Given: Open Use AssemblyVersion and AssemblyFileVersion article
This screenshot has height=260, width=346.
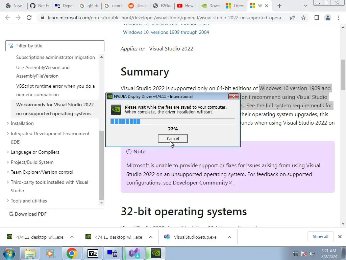Looking at the screenshot, I should click(x=43, y=72).
